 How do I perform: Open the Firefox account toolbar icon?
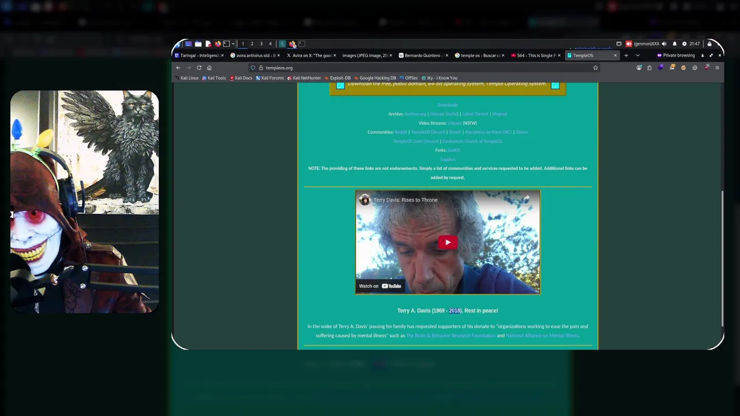click(639, 68)
